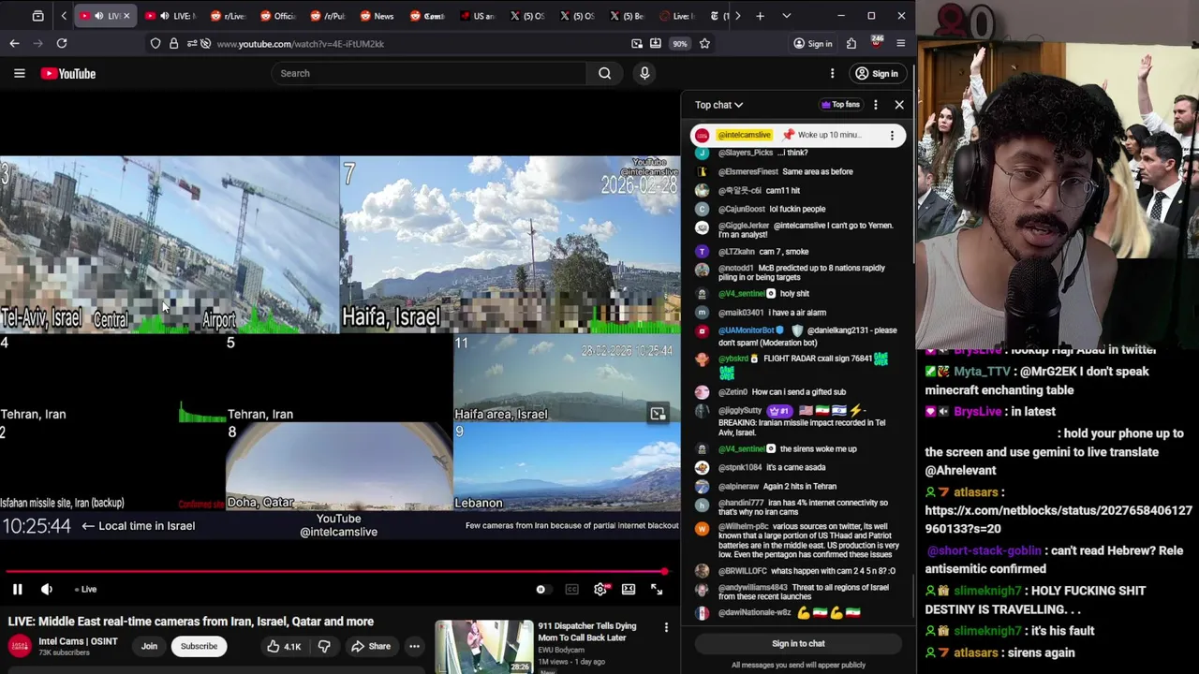
Task: Like the video with 4.1K likes
Action: click(284, 646)
